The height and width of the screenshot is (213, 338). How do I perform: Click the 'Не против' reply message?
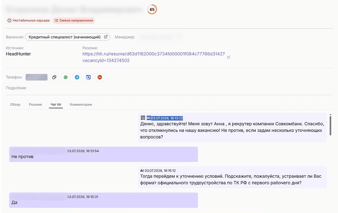(x=104, y=154)
